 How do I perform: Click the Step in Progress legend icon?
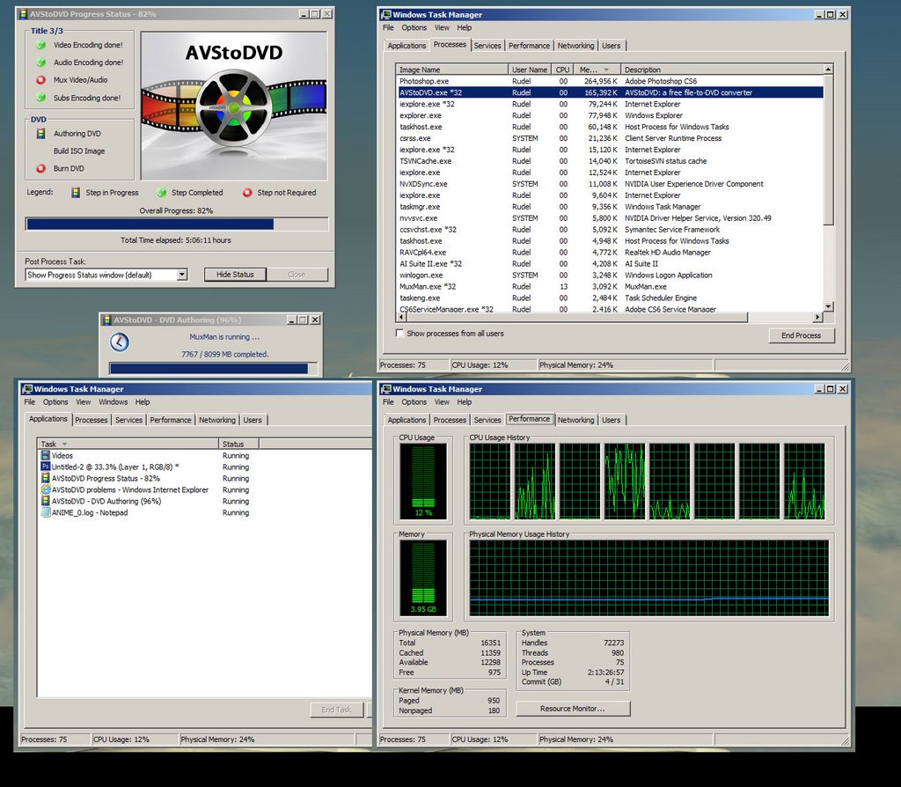76,193
